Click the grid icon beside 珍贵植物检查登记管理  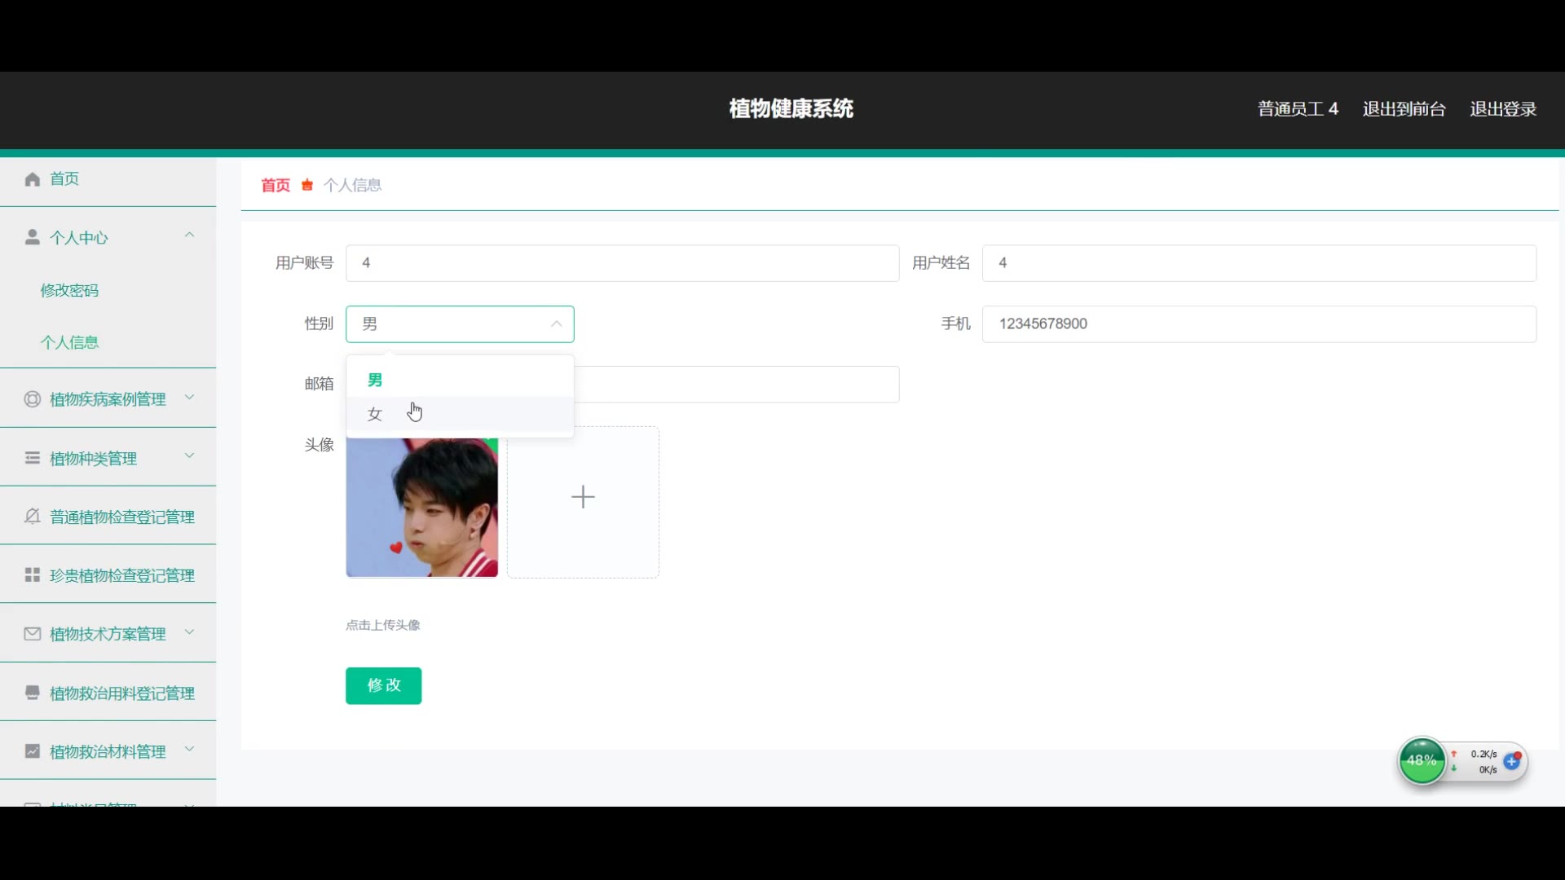click(33, 575)
